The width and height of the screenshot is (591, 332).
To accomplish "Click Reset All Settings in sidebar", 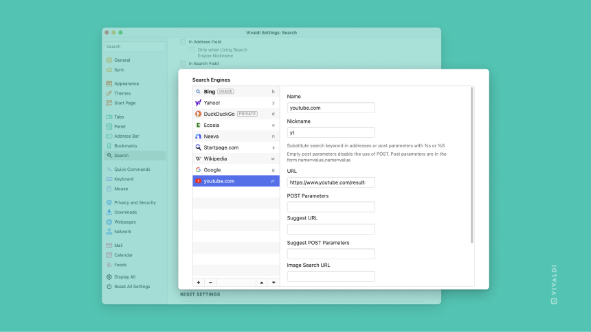I will (135, 287).
